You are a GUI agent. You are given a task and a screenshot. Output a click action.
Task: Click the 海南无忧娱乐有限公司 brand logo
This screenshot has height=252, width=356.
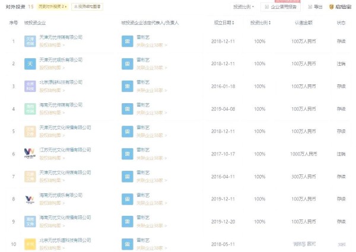(30, 199)
